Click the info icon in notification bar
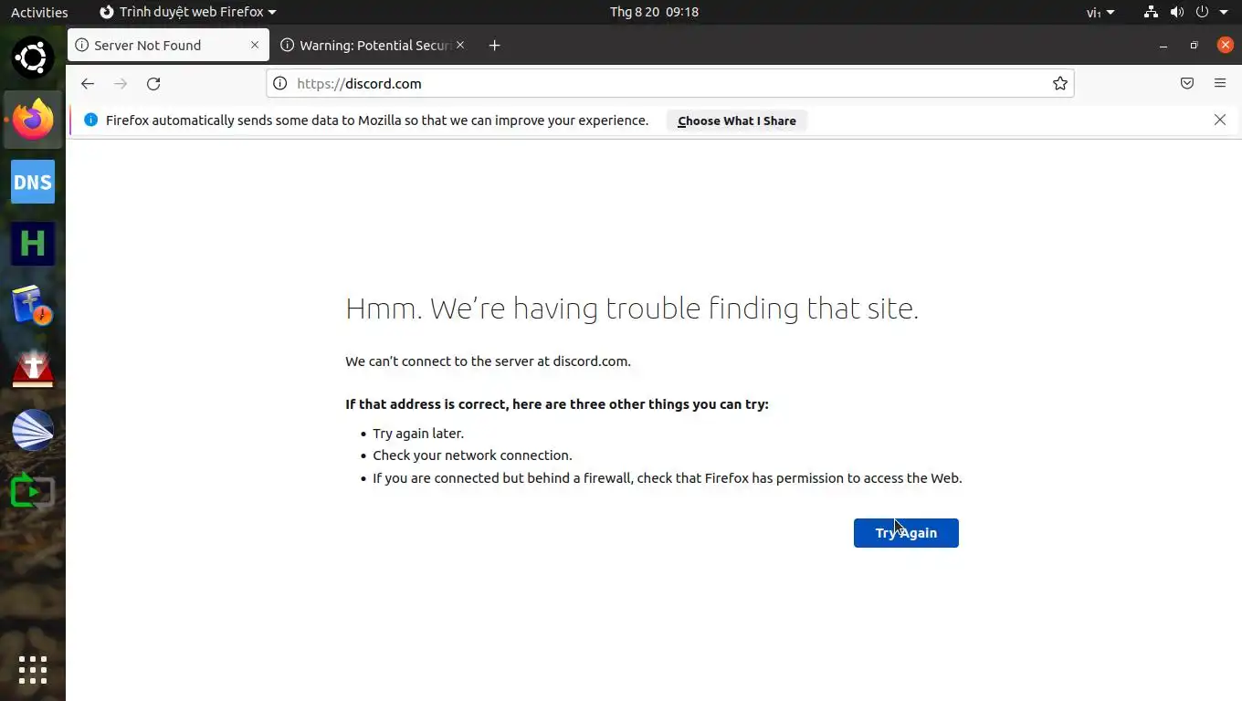Image resolution: width=1242 pixels, height=701 pixels. tap(90, 120)
